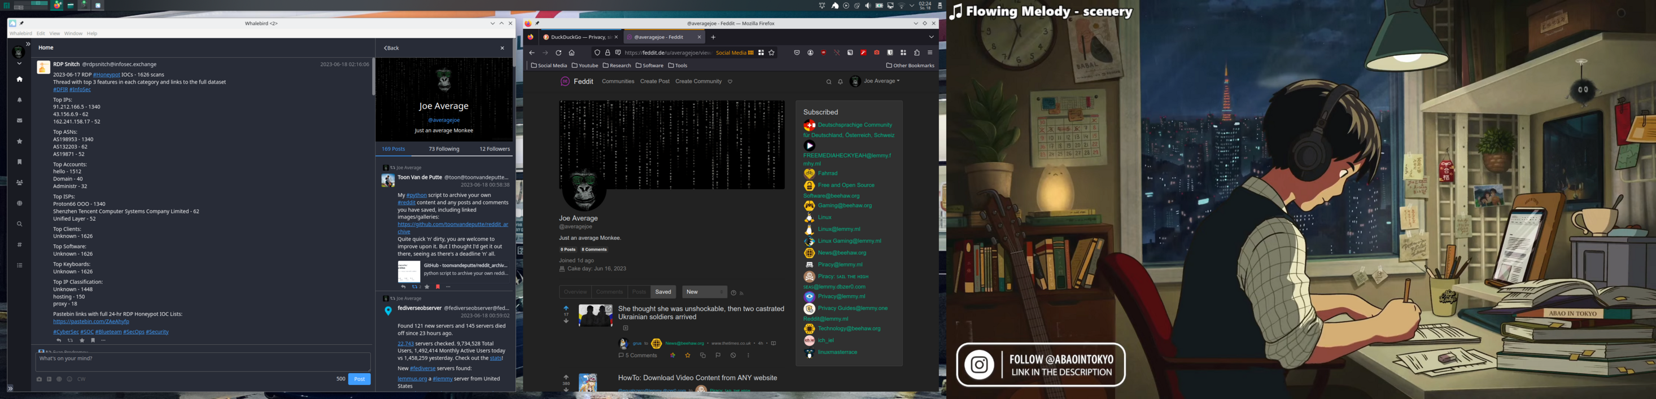Open Hashtag icon in Whalebird sidebar
The image size is (1656, 399).
(19, 245)
